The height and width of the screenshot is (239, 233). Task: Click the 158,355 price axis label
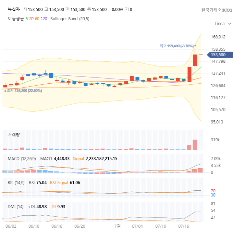coord(218,49)
